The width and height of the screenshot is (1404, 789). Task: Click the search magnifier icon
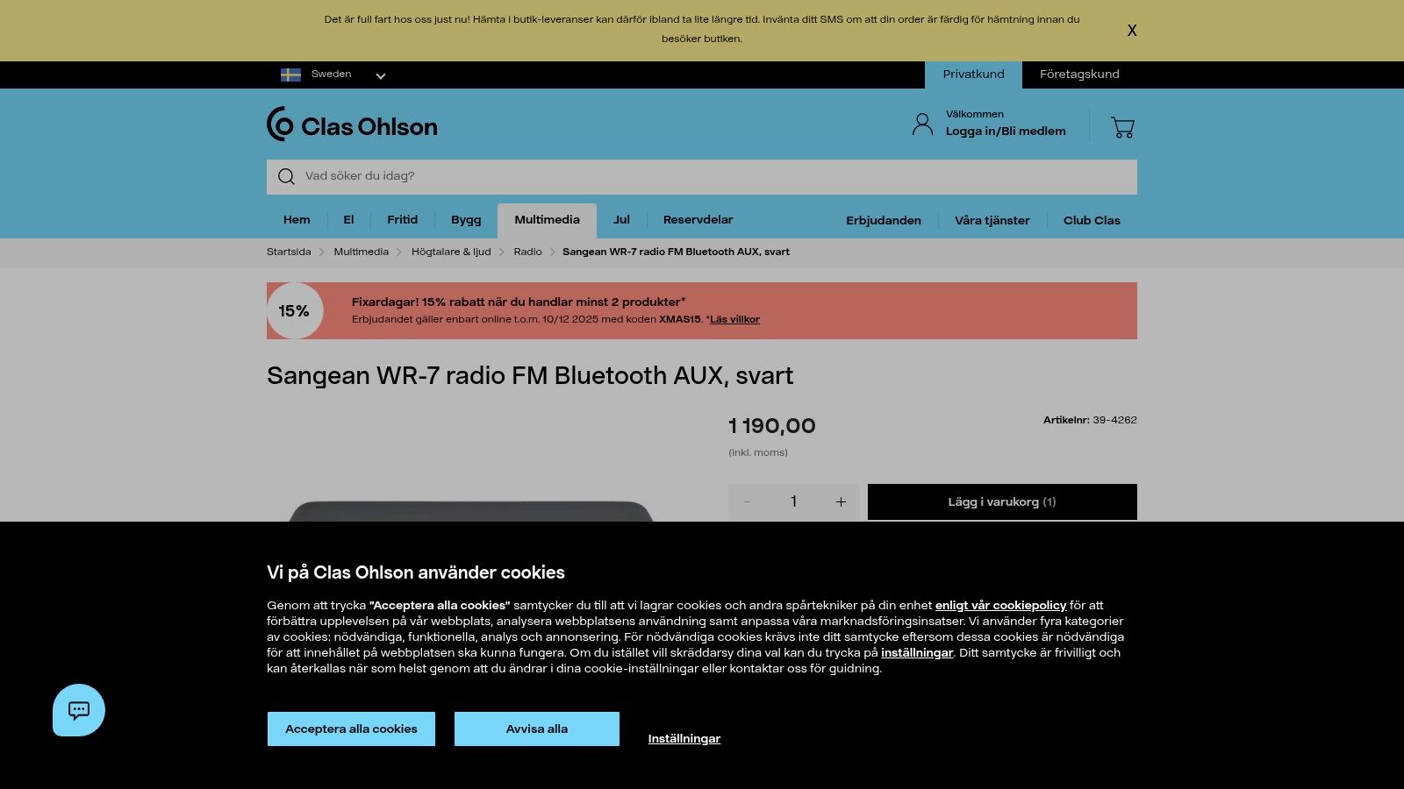(286, 176)
